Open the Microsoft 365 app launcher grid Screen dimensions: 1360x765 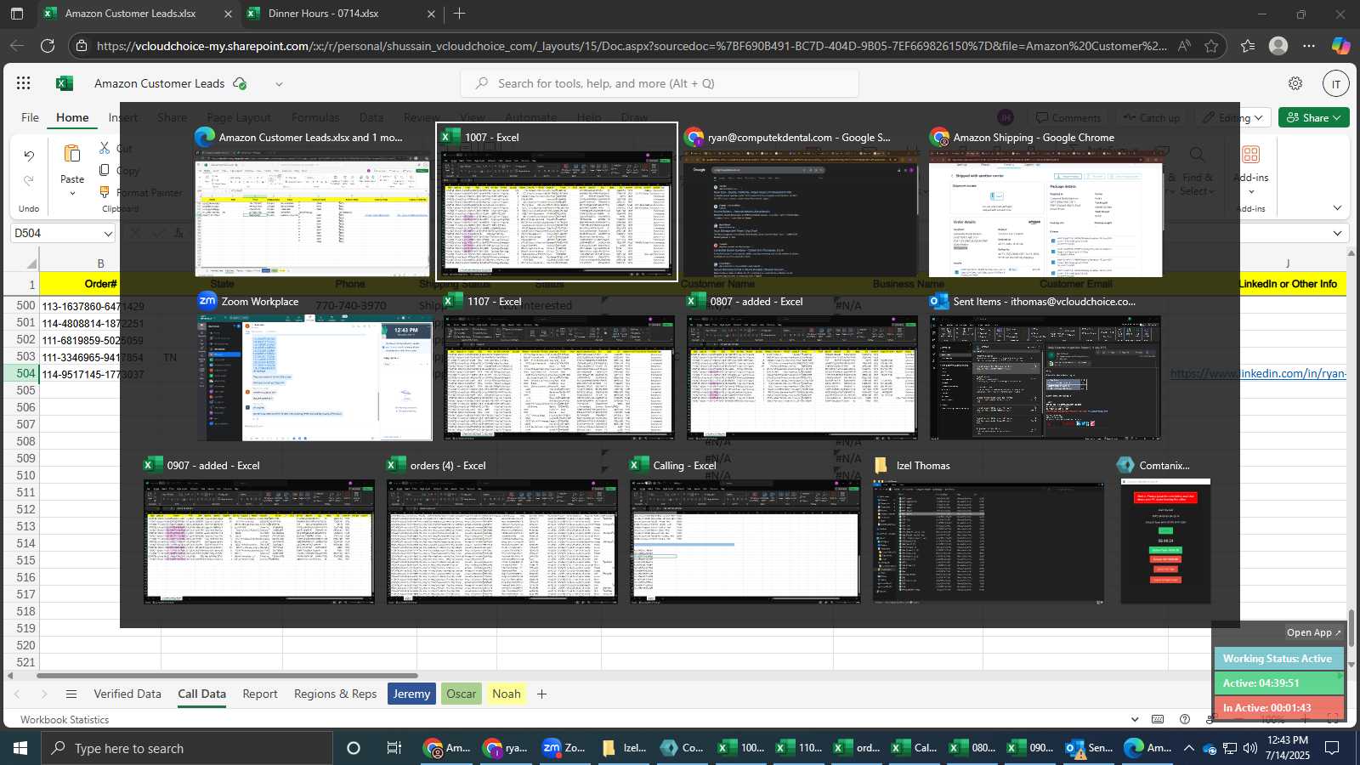(x=24, y=83)
